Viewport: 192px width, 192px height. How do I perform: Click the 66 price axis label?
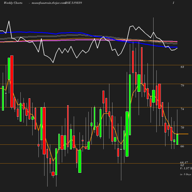[x=182, y=146]
